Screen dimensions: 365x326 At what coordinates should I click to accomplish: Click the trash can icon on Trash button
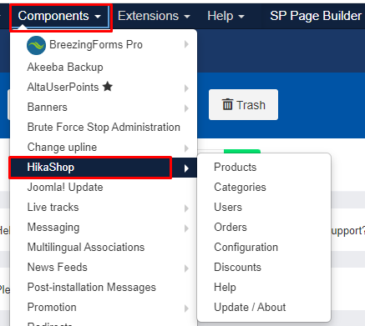tap(227, 104)
